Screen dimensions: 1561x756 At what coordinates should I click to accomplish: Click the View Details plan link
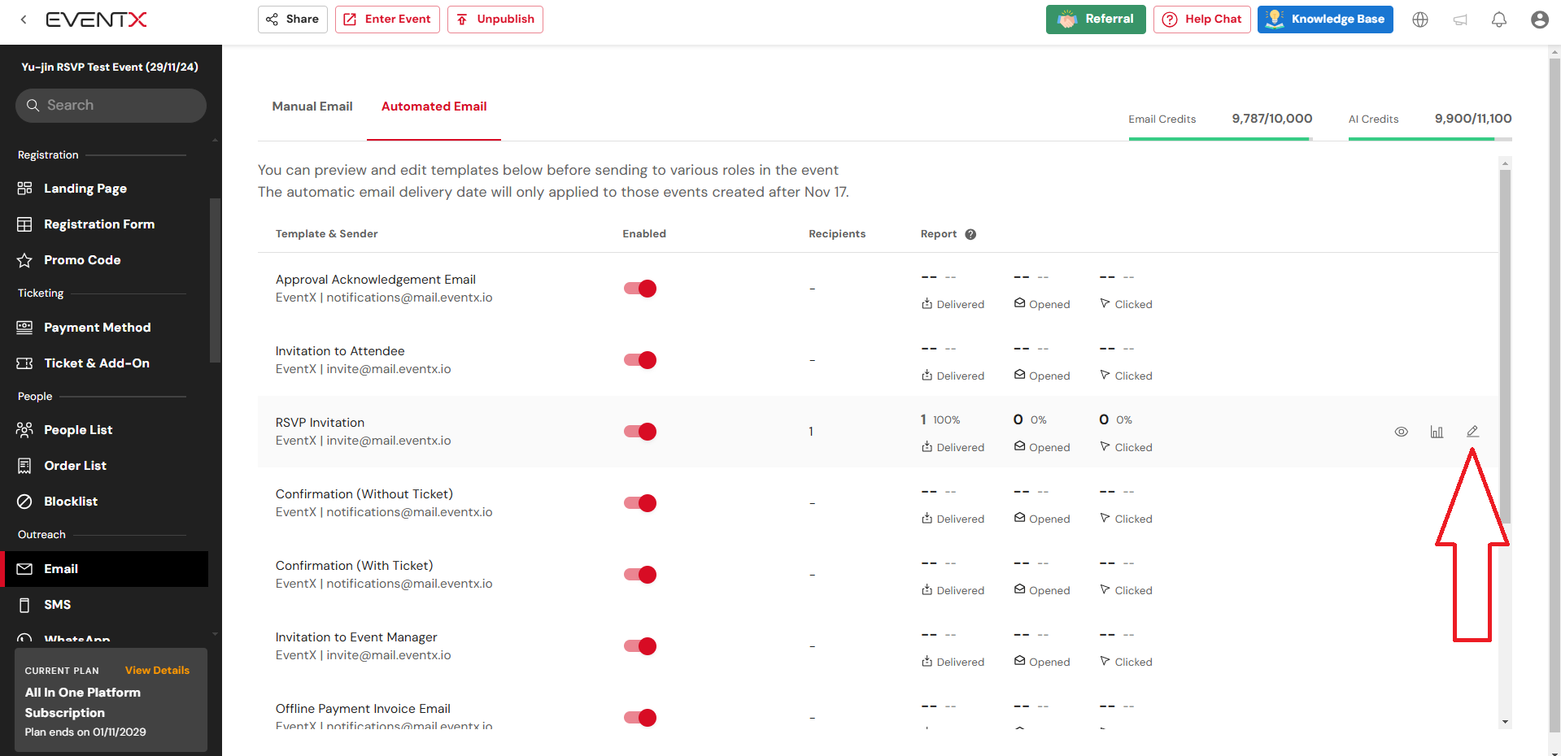pyautogui.click(x=157, y=671)
